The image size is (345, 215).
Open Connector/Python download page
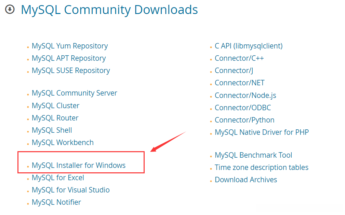[244, 120]
